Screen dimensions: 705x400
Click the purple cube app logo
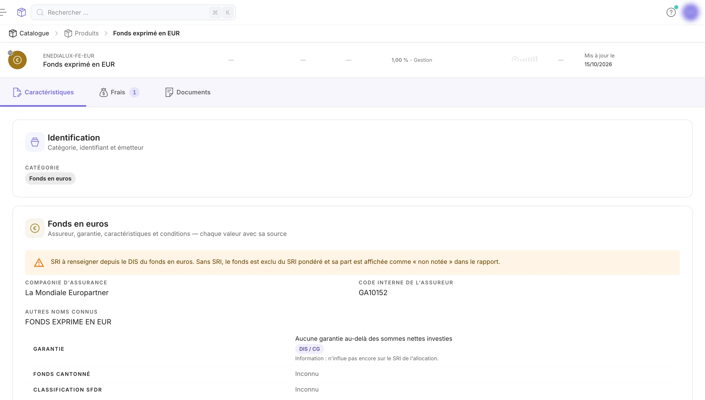pos(22,12)
